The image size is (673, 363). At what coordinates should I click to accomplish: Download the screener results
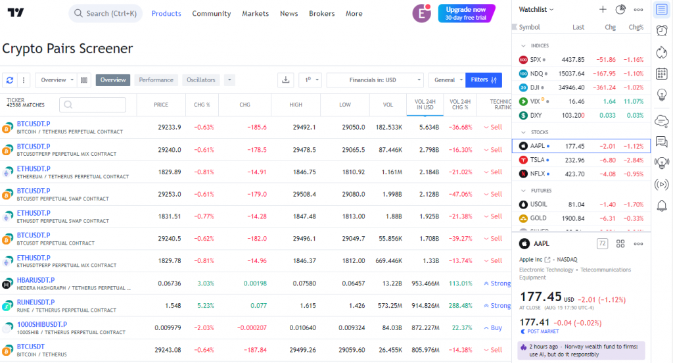coord(285,80)
